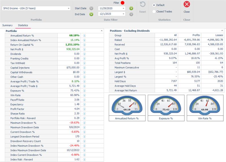Click the 9/6/2024 maximum drawdown date
Screen dimensions: 226x162
pyautogui.click(x=74, y=127)
